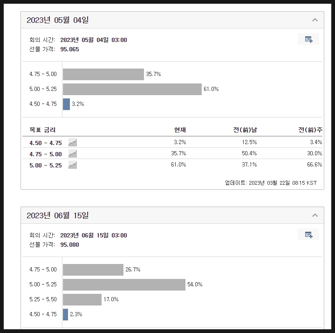The image size is (335, 333).
Task: Open the 5.00 - 5.25 rate history chart
Action: (73, 165)
